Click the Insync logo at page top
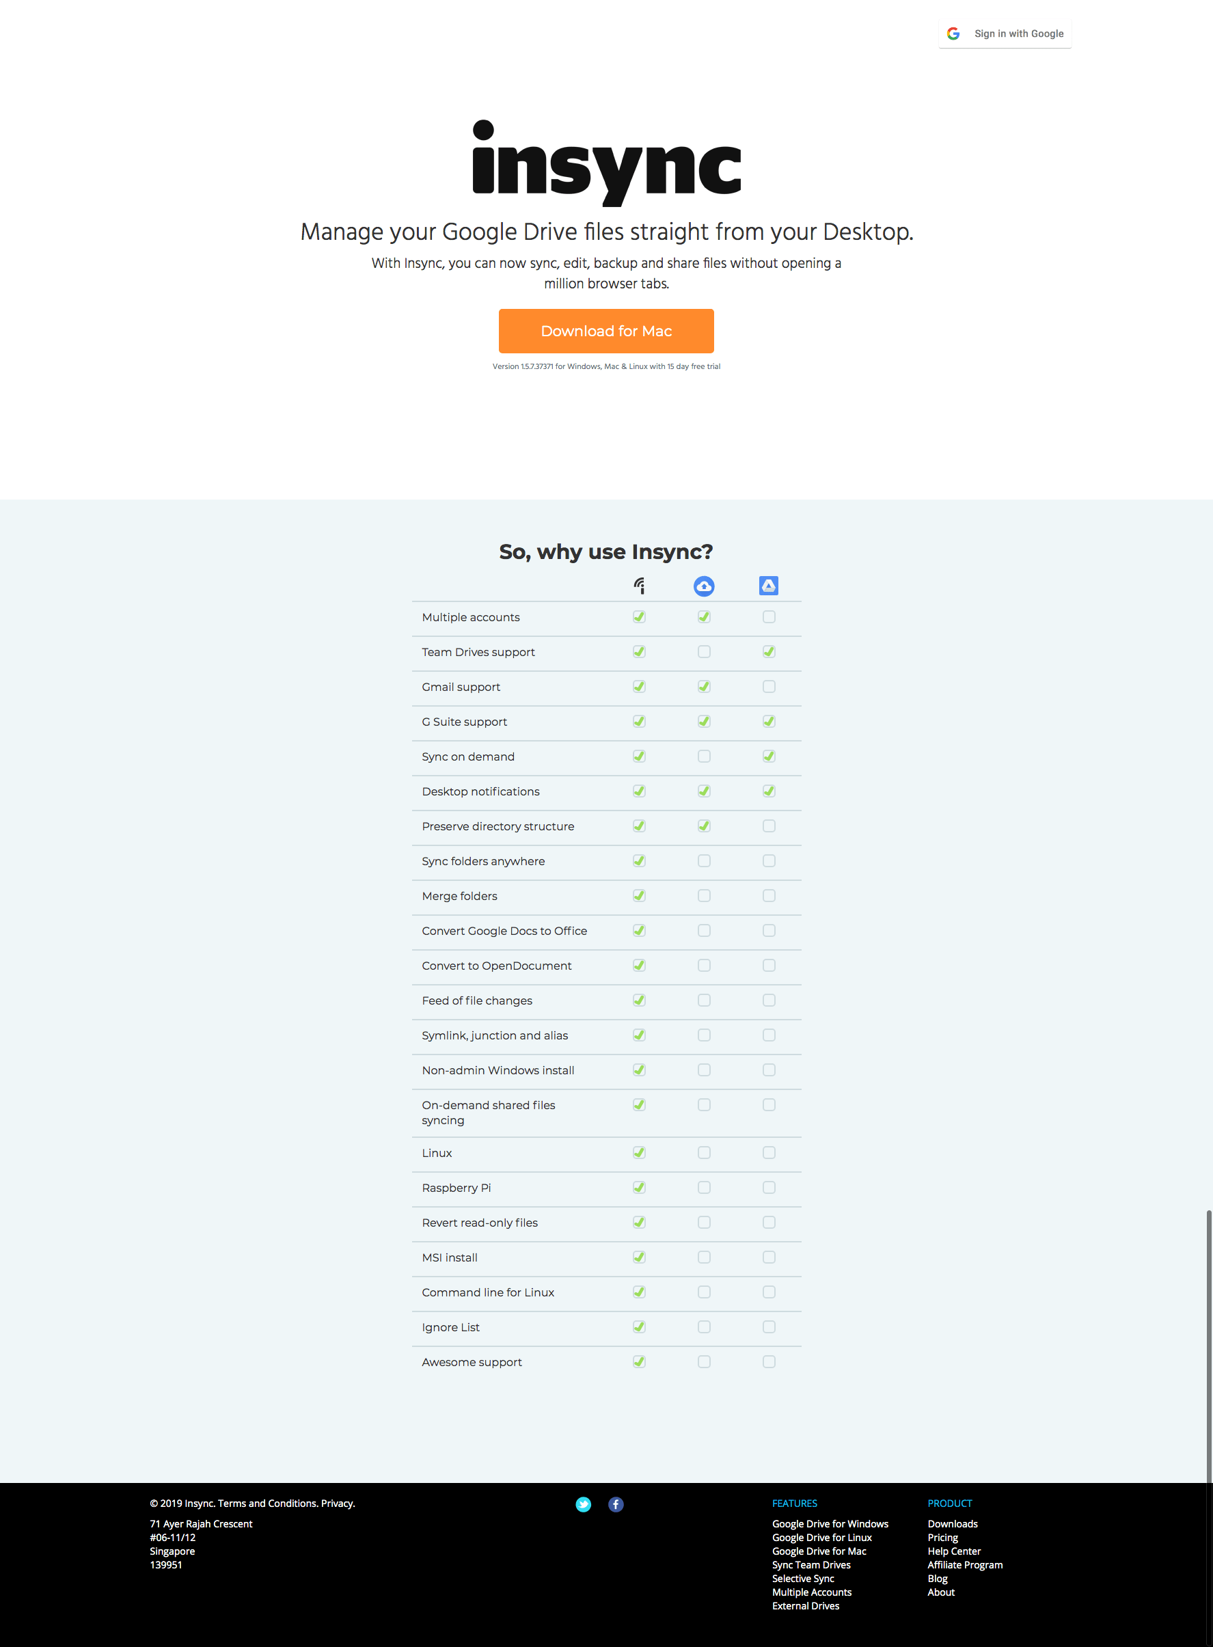The image size is (1213, 1647). [607, 162]
